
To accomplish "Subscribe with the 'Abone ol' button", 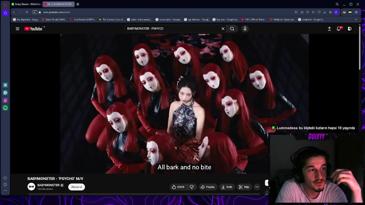I will (x=76, y=187).
